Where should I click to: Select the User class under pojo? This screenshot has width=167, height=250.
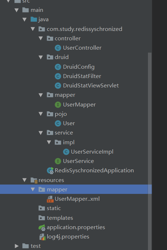69,123
